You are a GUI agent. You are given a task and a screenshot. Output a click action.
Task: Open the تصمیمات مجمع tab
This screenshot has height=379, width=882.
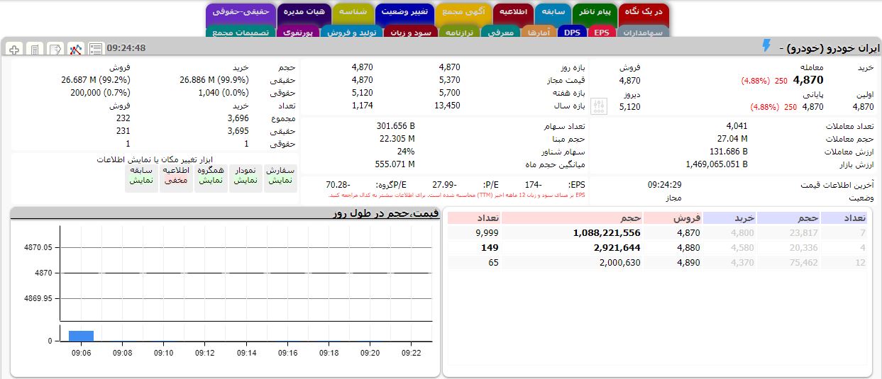(241, 32)
